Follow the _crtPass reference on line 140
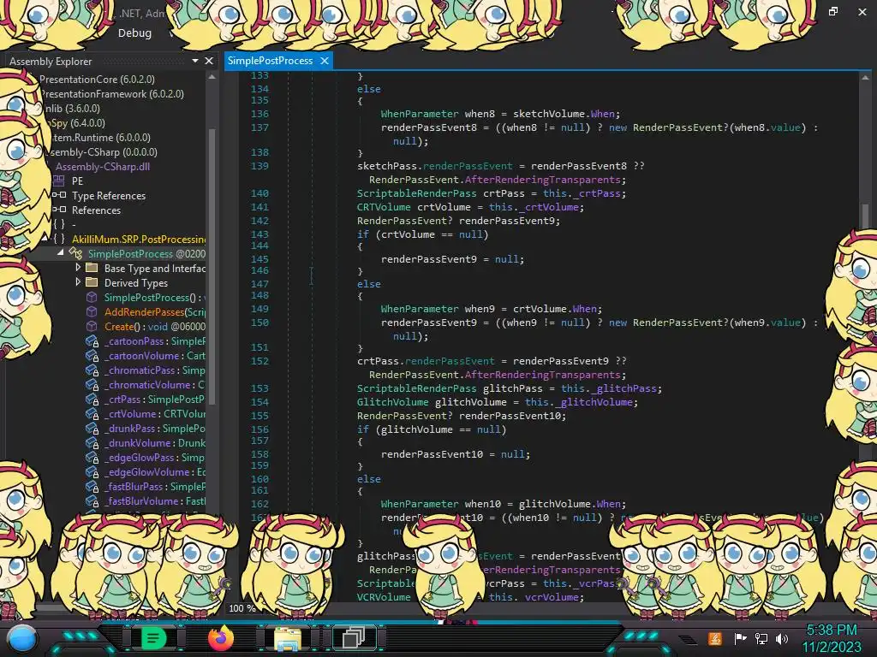Image resolution: width=877 pixels, height=657 pixels. point(597,193)
